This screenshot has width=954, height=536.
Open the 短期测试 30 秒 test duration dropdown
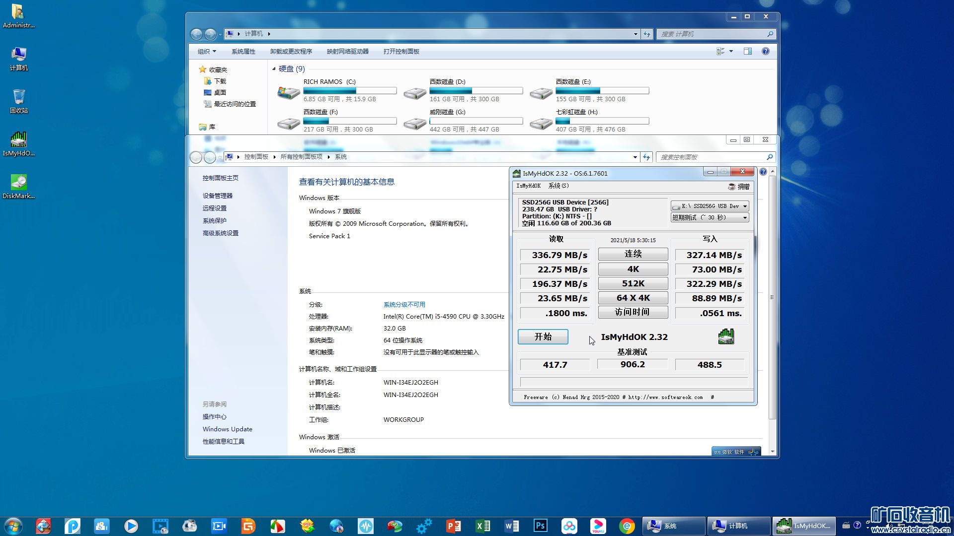tap(710, 217)
